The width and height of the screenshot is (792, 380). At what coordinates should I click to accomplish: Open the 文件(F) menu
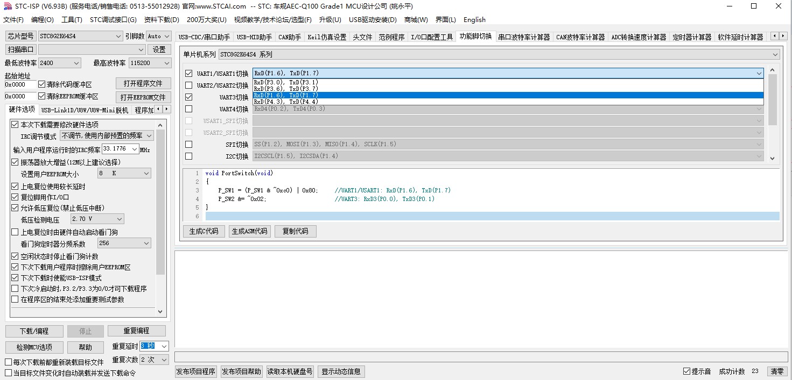pos(13,20)
